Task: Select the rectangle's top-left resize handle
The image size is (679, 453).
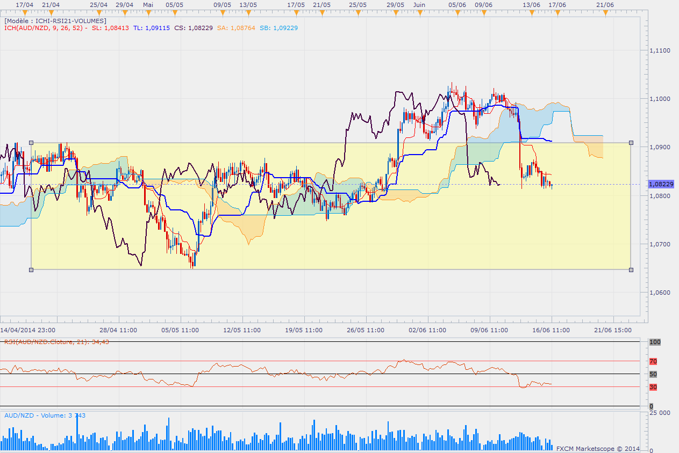Action: point(31,143)
